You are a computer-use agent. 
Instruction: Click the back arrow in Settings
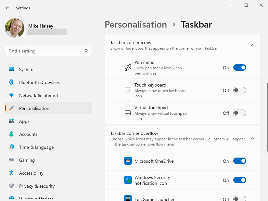coord(7,8)
